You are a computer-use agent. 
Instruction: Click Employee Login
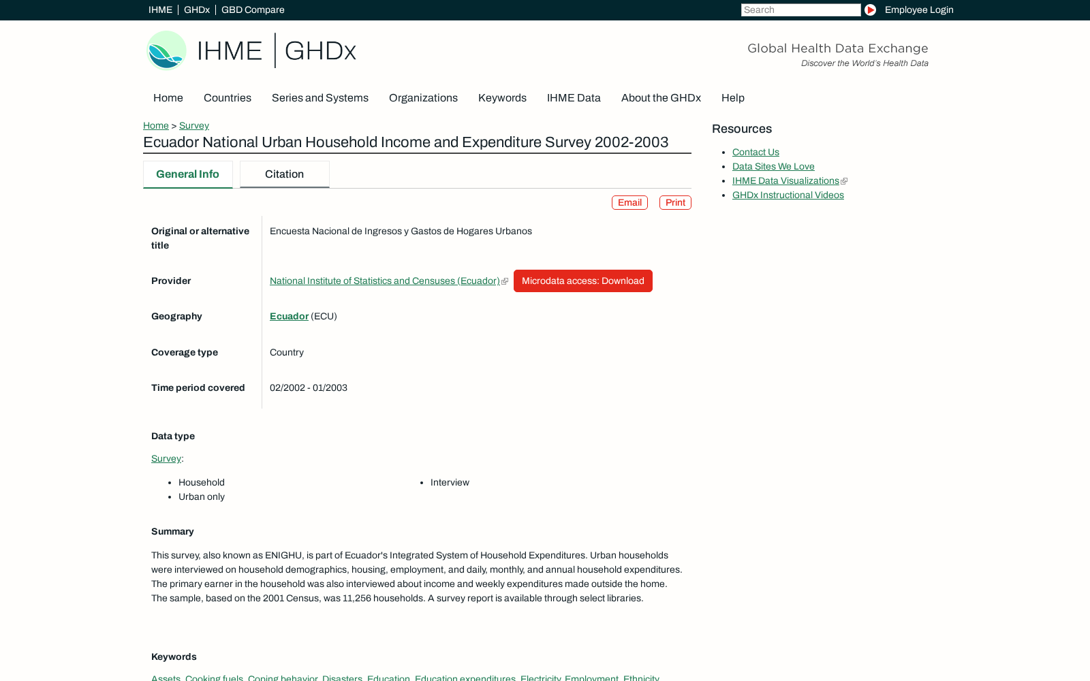[919, 10]
